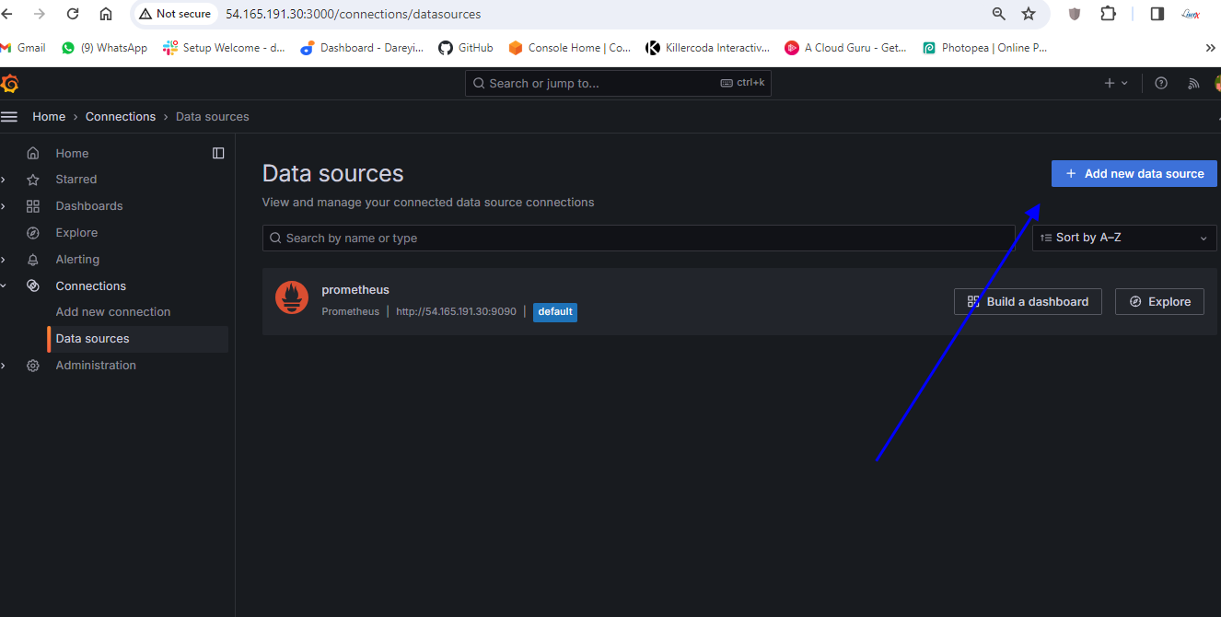Toggle the browser side panel button
This screenshot has width=1221, height=617.
[1157, 14]
